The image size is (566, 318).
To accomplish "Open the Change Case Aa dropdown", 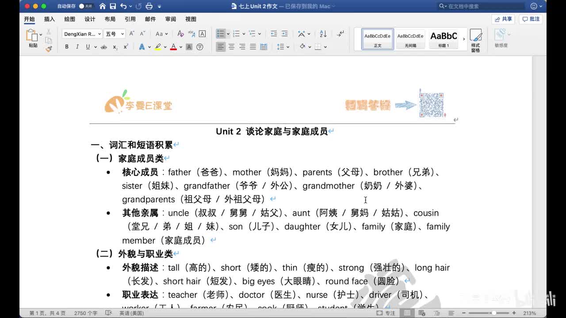I will tap(161, 34).
